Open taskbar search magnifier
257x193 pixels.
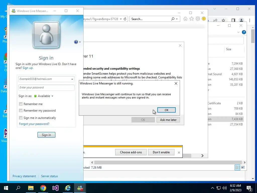18,188
